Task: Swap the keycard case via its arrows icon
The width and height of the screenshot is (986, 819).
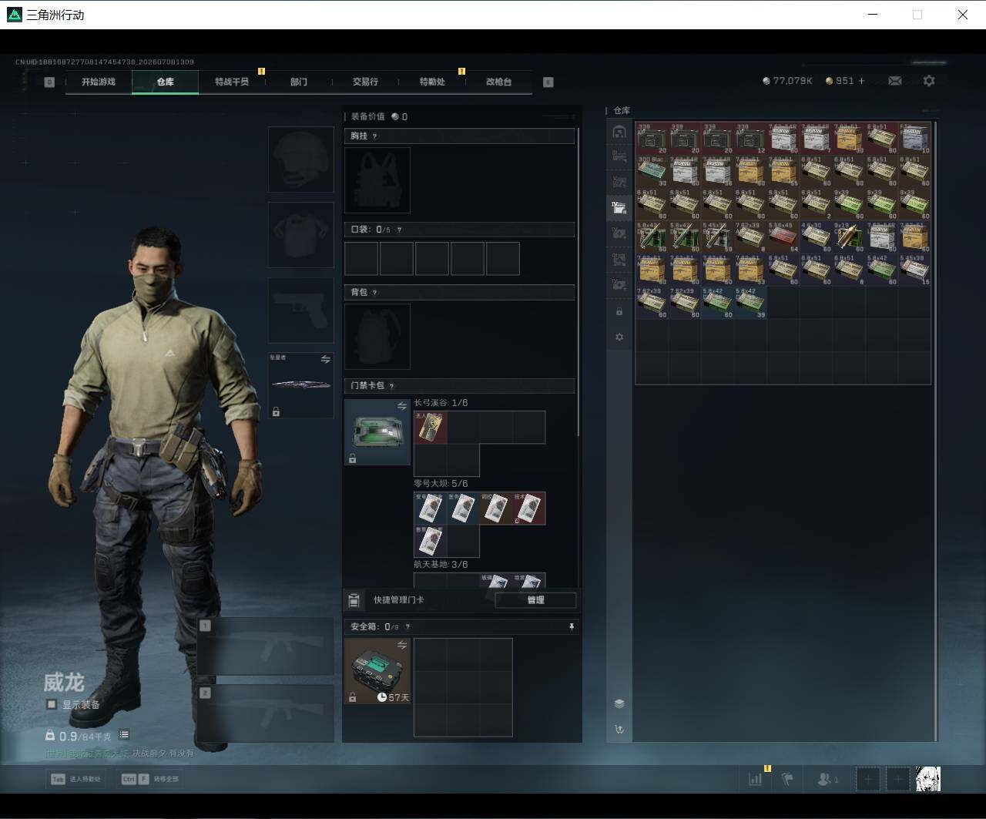Action: coord(402,406)
